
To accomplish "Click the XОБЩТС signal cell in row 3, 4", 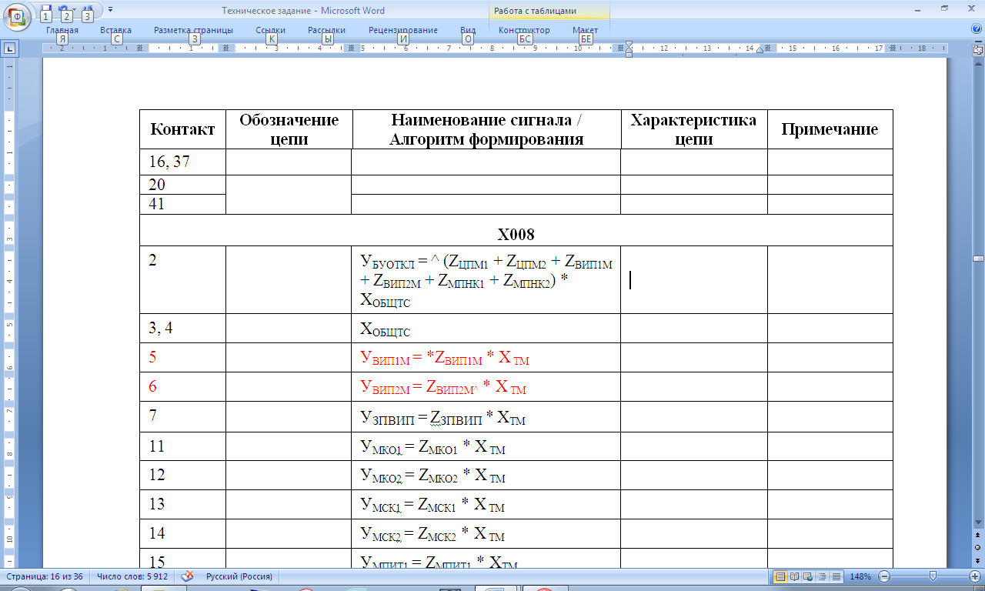I will pos(486,329).
